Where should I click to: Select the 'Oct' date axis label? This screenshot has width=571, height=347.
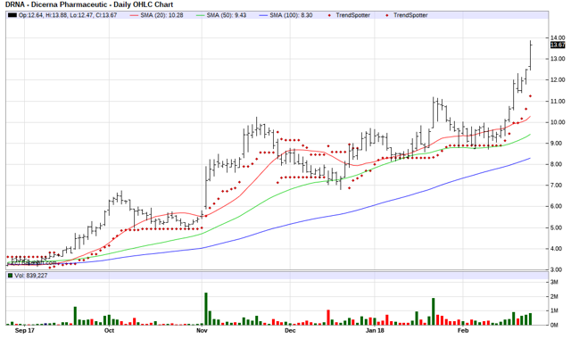click(x=109, y=331)
